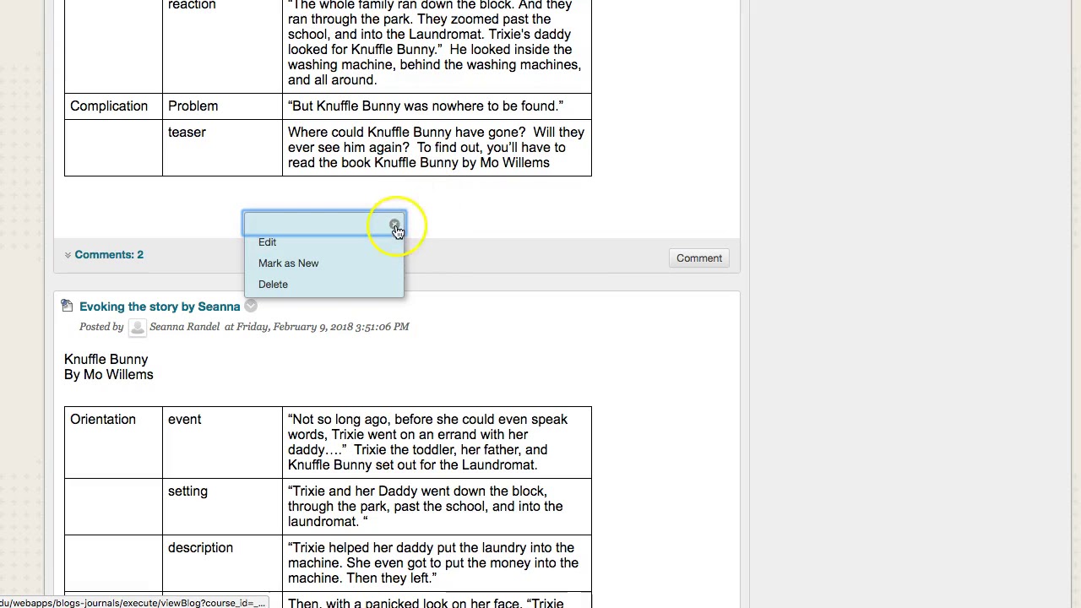Click the 'description' table cell
Screen dimensions: 1081x608
[222, 563]
